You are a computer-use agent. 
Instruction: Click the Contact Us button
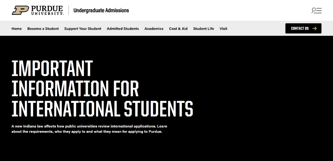click(x=303, y=28)
